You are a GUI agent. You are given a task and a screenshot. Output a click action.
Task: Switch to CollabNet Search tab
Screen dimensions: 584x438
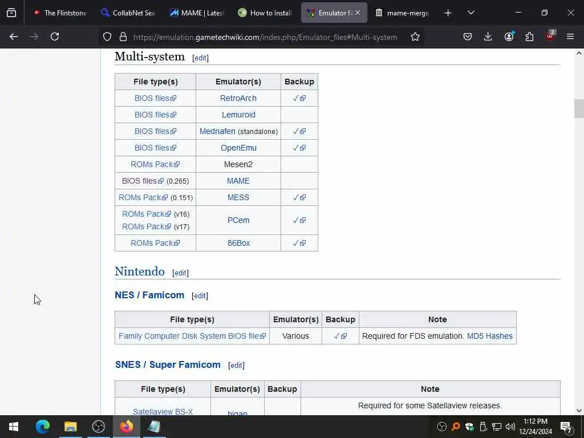click(x=128, y=13)
